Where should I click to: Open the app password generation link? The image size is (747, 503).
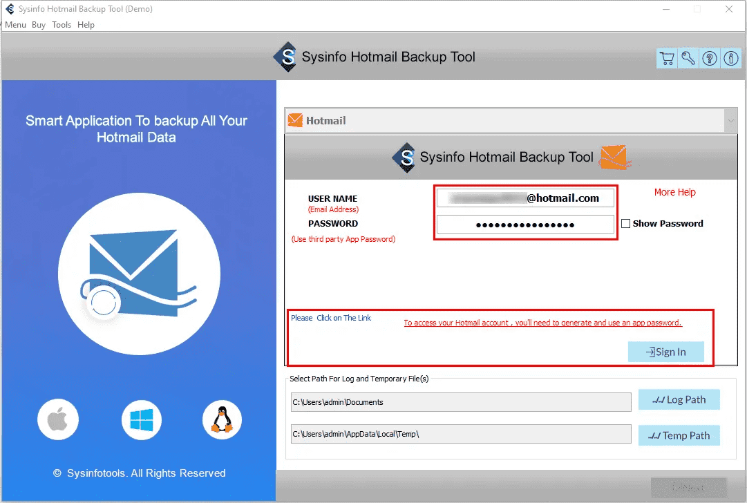pyautogui.click(x=542, y=323)
